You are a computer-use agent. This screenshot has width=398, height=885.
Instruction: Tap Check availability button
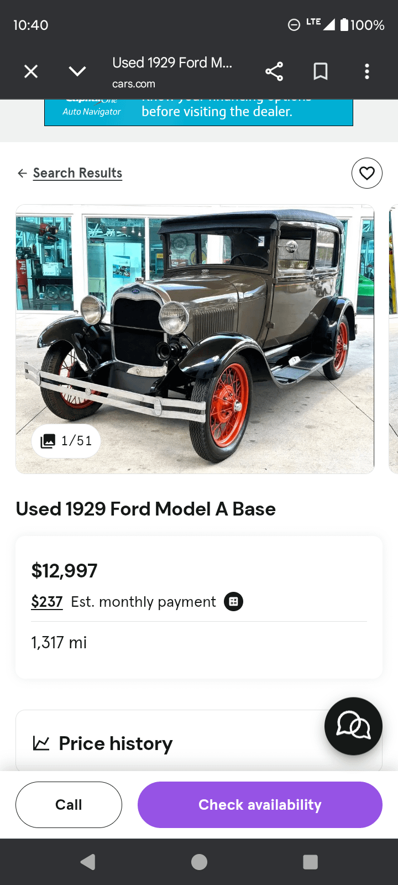260,805
